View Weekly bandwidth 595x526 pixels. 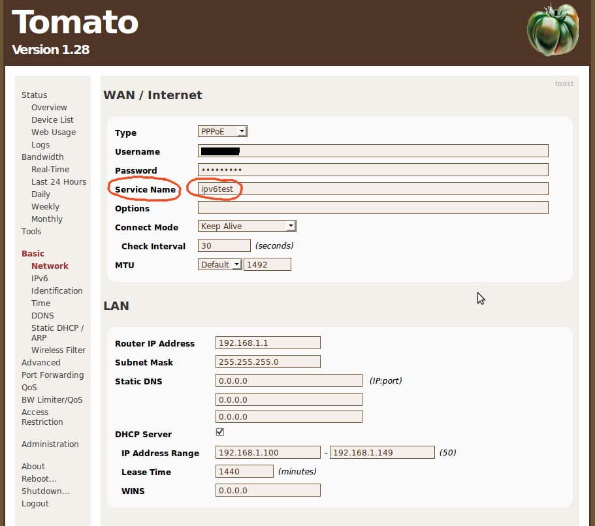tap(45, 207)
